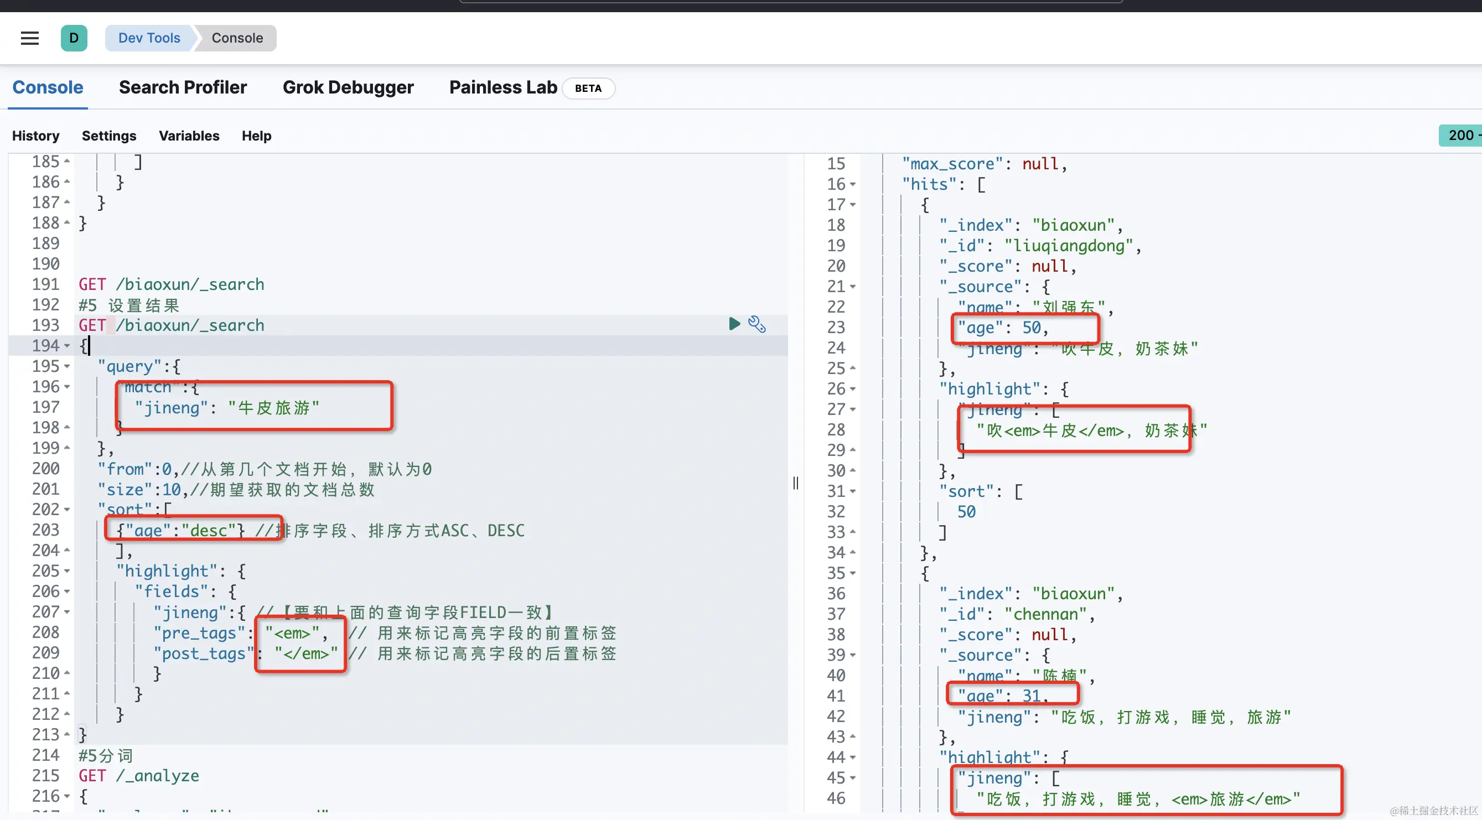Fold the match block at line 196
The height and width of the screenshot is (820, 1482).
[x=68, y=387]
